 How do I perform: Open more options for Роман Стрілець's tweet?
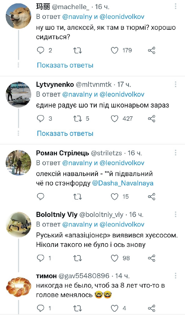(x=176, y=153)
